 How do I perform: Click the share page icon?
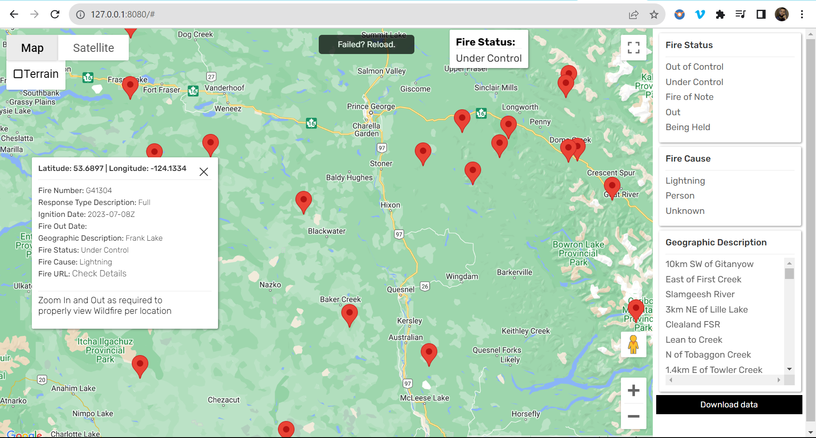tap(634, 14)
